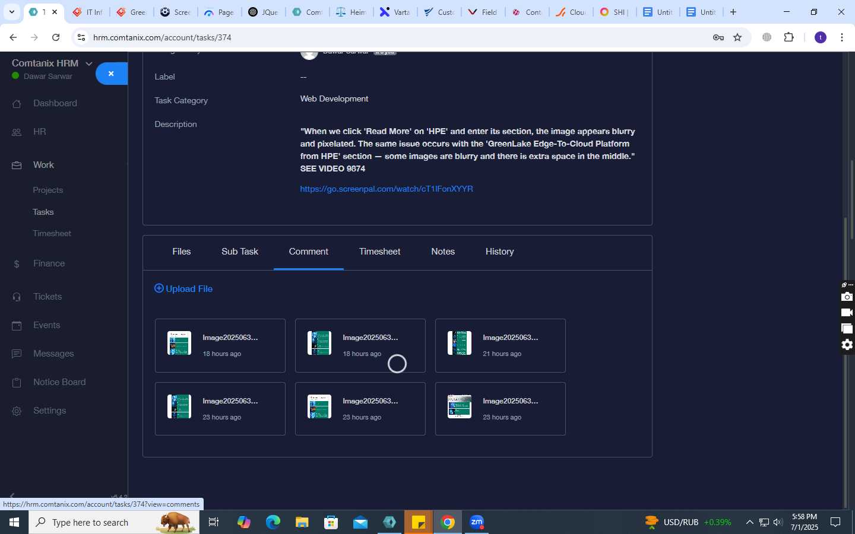Open the screen recorder gear settings
The width and height of the screenshot is (855, 534).
(x=847, y=345)
